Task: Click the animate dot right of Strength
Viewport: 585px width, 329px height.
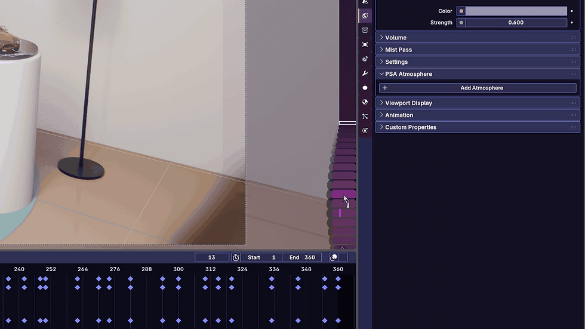Action: click(572, 22)
